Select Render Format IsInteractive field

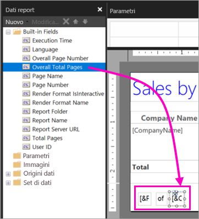[x=68, y=94]
